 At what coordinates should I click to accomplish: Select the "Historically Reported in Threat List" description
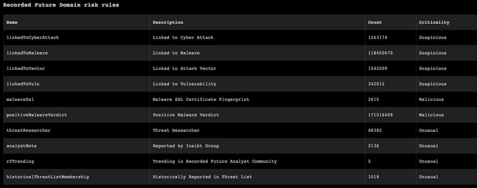pyautogui.click(x=202, y=177)
